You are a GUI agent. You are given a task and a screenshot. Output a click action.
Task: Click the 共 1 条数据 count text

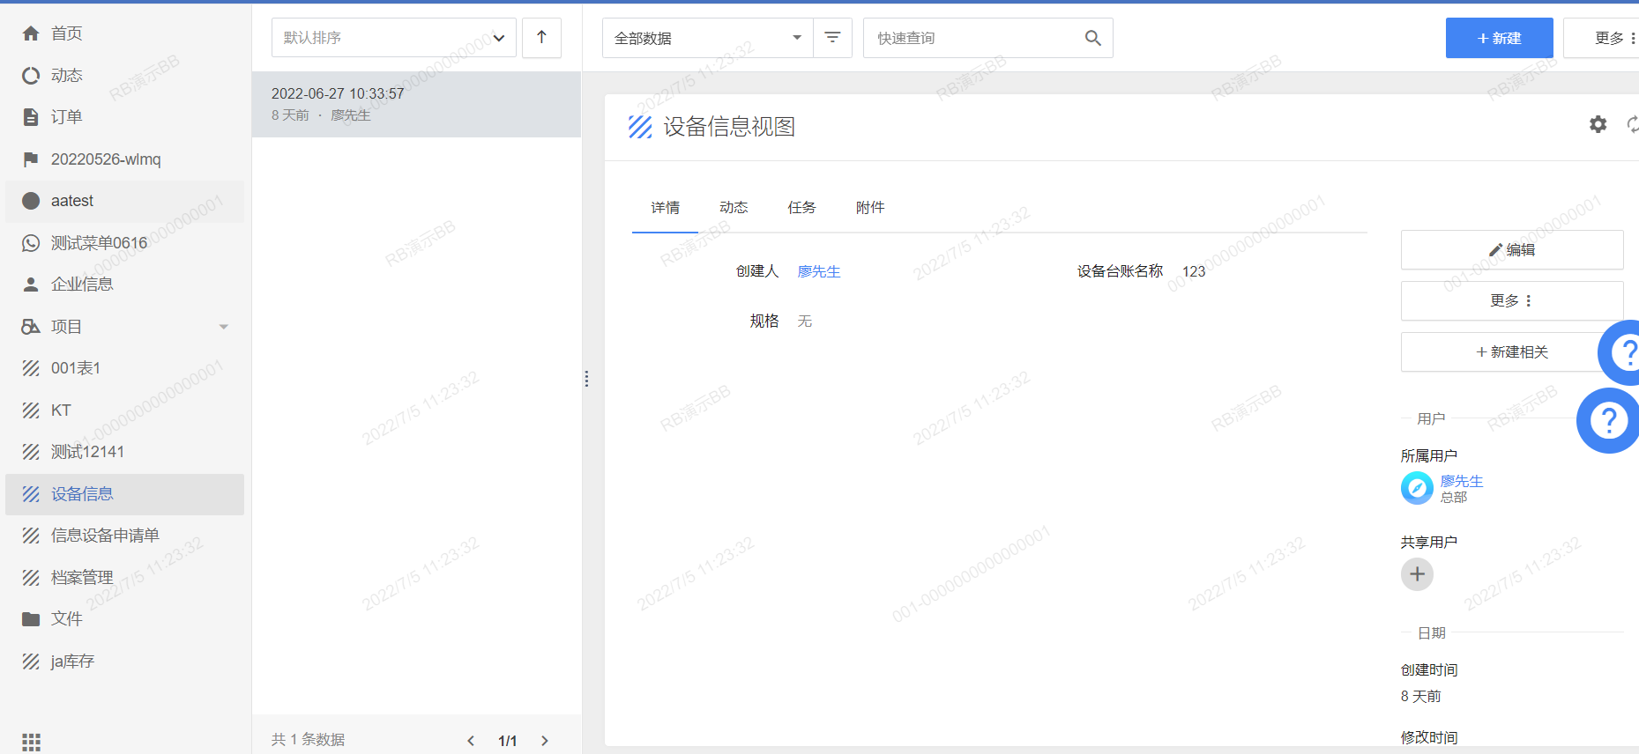(x=308, y=740)
